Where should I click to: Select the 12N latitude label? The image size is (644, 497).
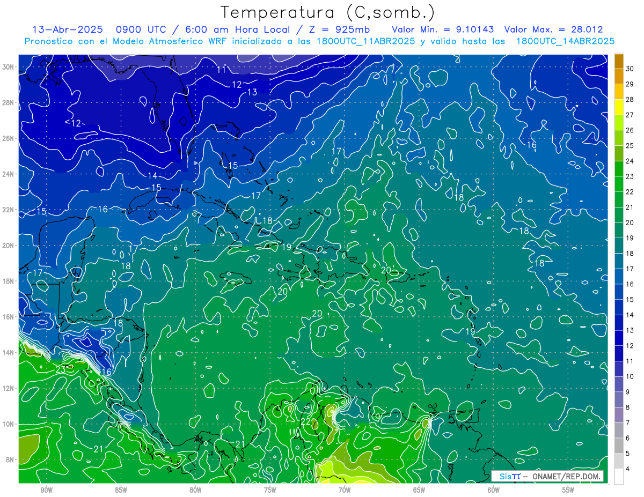pyautogui.click(x=9, y=388)
